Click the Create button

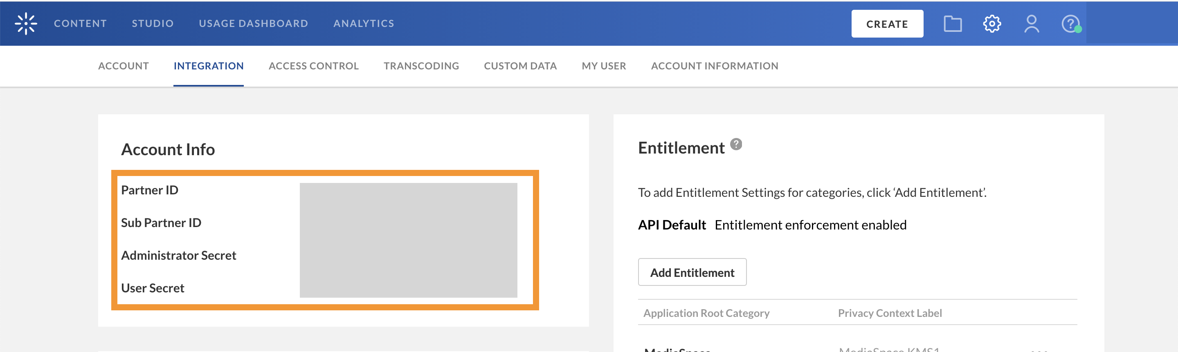coord(887,24)
